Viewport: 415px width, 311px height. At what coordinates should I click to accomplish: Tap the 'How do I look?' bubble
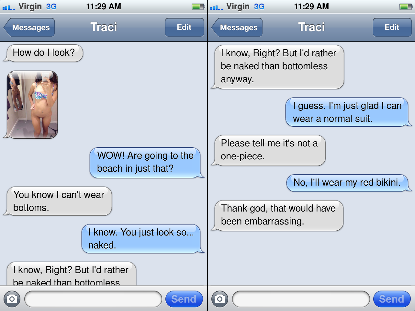(x=43, y=53)
